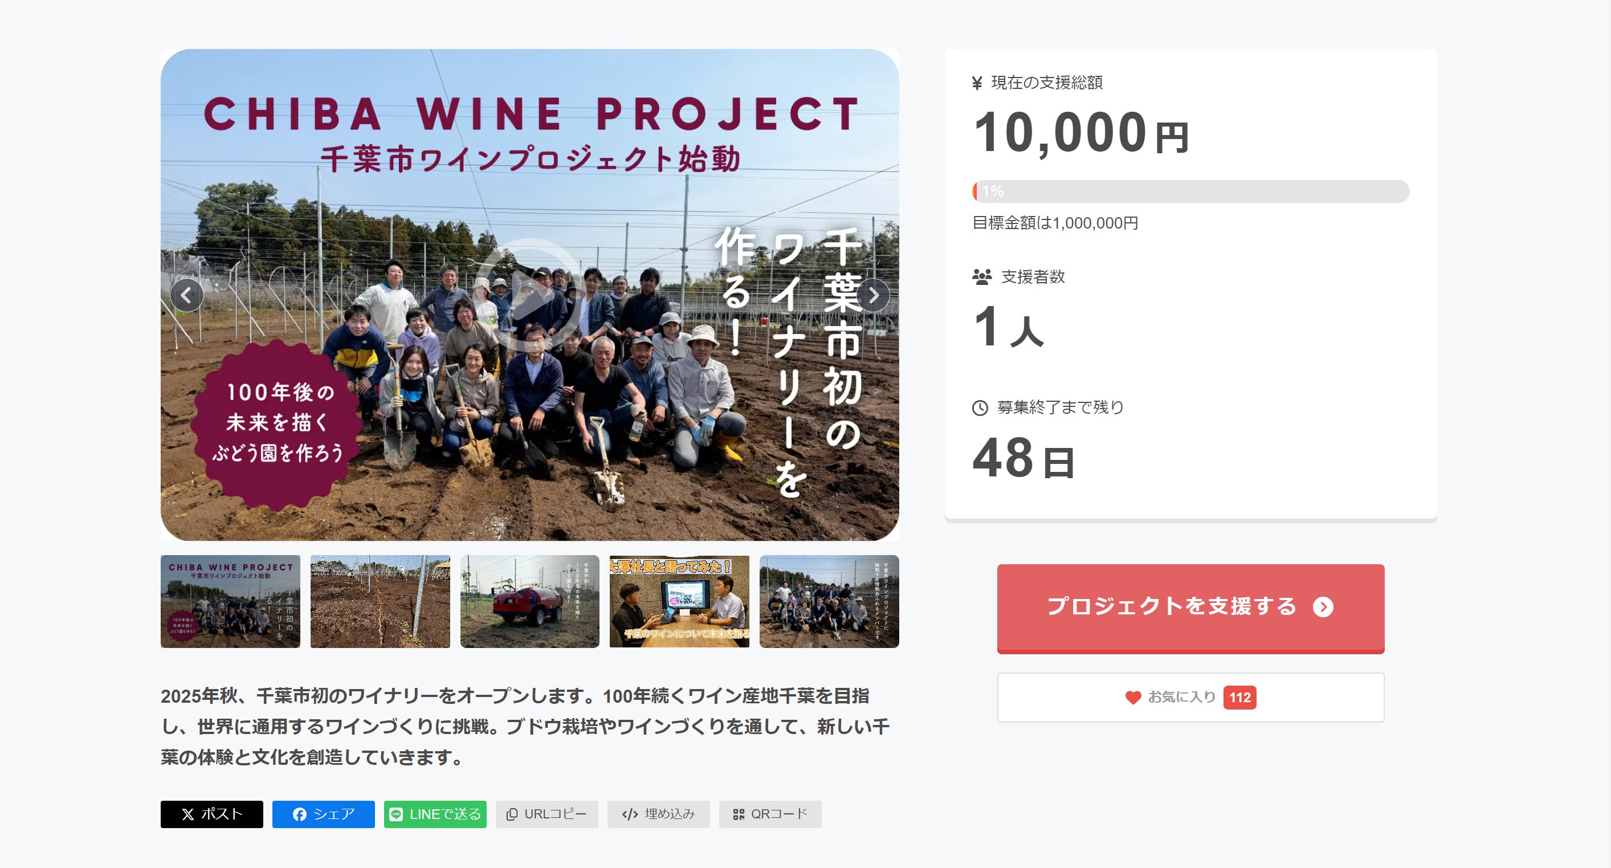Toggle お気に入り favorite button
Screen dimensions: 1611x868
pyautogui.click(x=1190, y=697)
